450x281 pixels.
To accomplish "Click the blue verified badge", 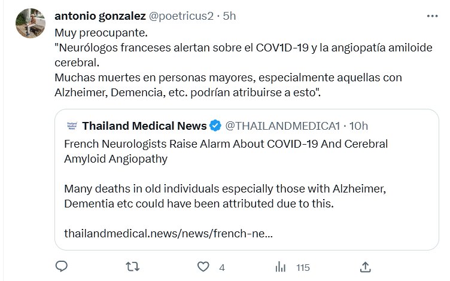I will click(215, 126).
